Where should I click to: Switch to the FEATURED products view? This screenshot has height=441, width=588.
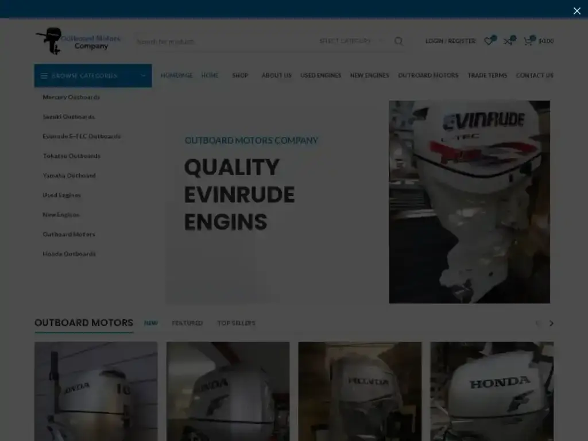[187, 323]
